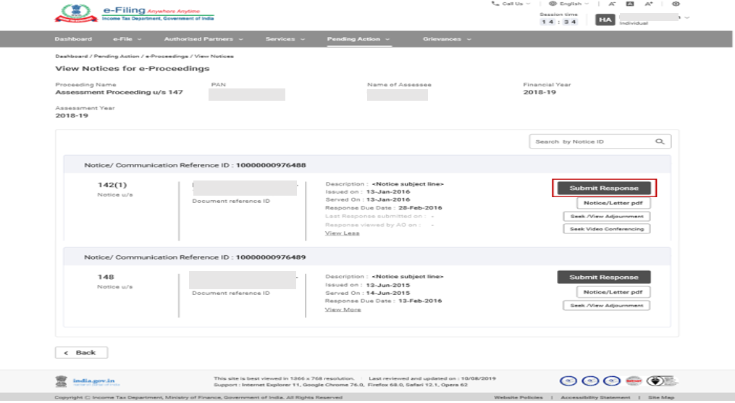Collapse details using View Less link
Viewport: 735px width, 403px height.
[343, 233]
